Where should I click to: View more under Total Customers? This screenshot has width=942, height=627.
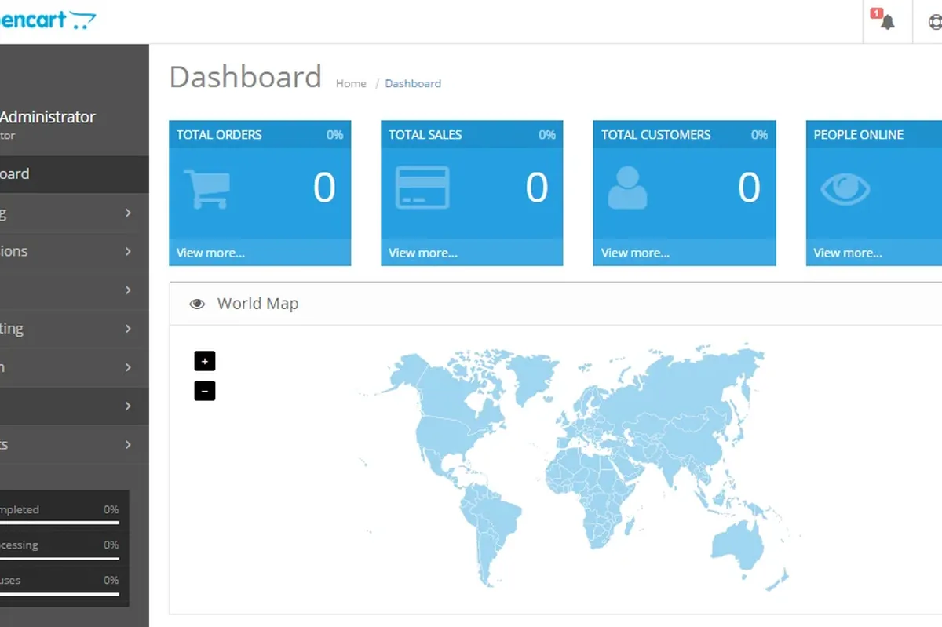635,253
